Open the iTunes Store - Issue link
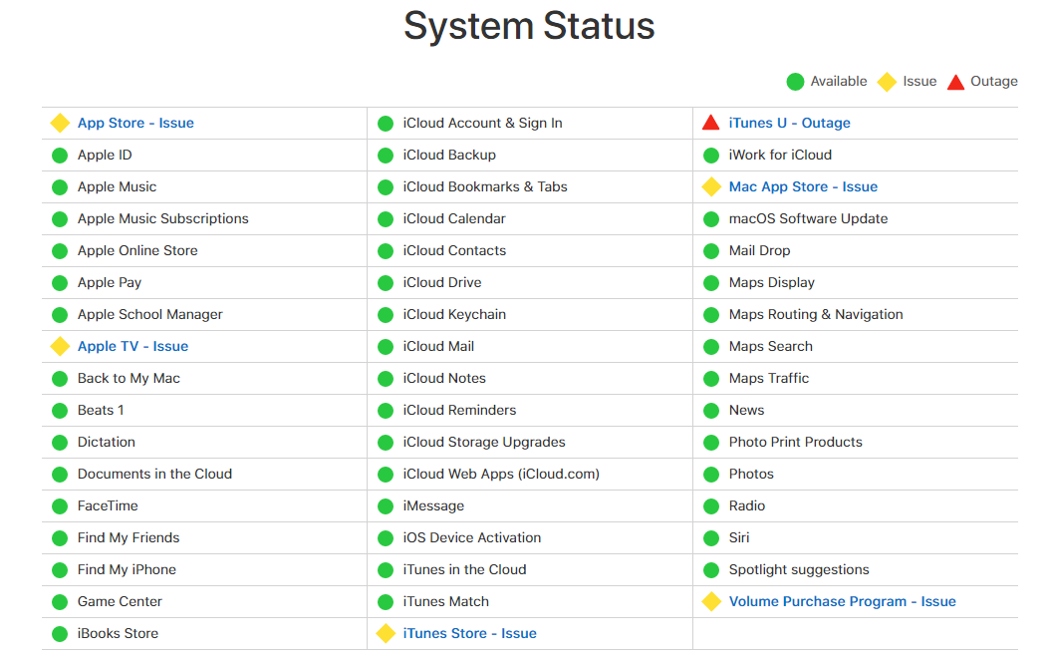The image size is (1051, 661). [469, 633]
